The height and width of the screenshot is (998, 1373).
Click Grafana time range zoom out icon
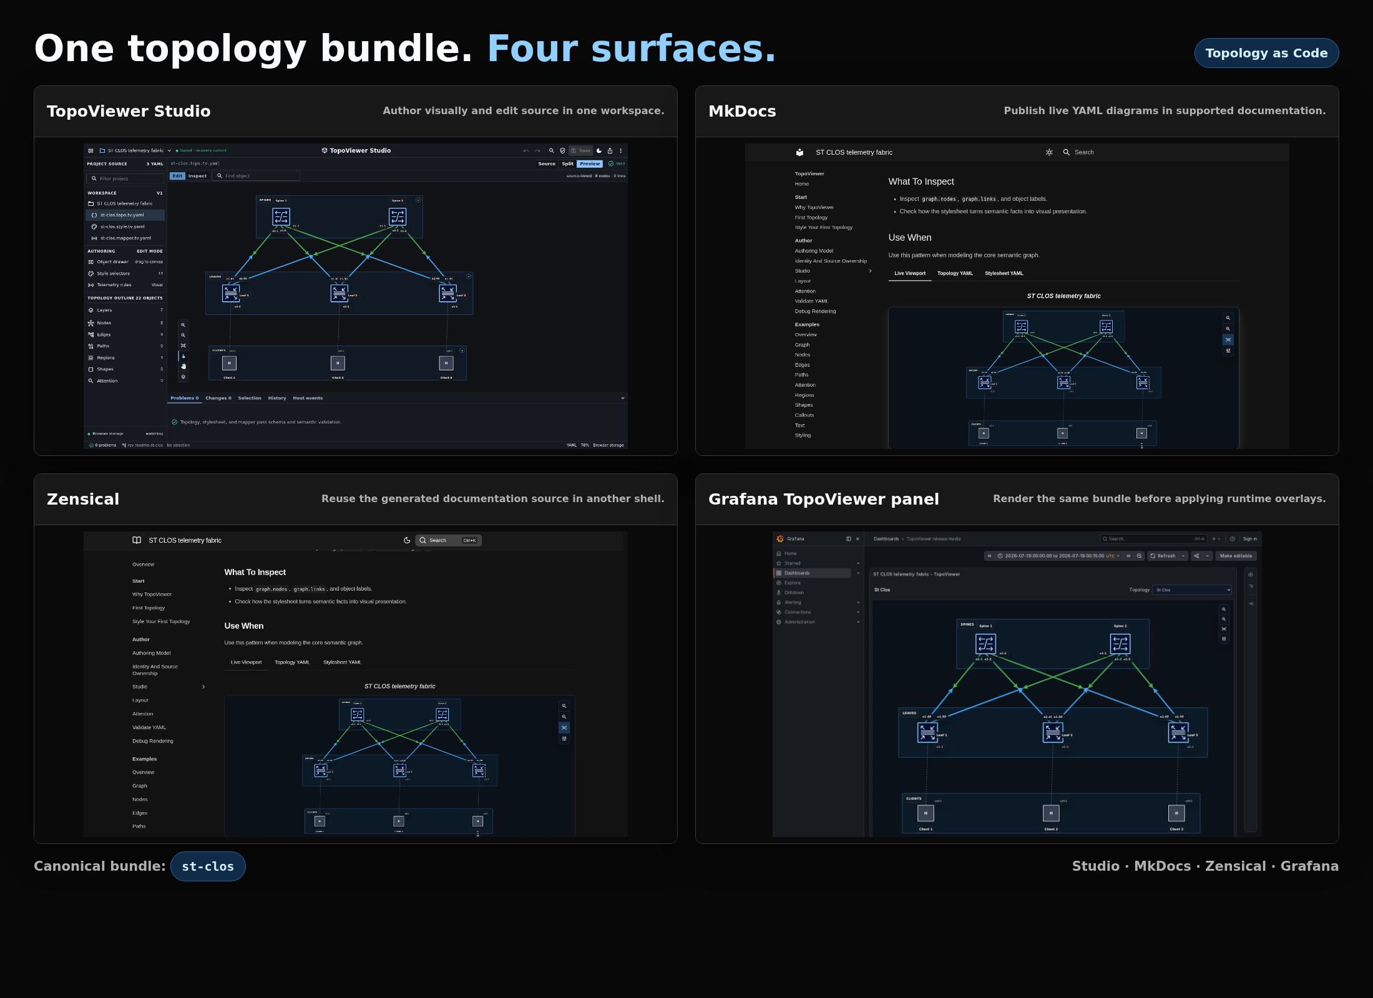coord(1140,556)
